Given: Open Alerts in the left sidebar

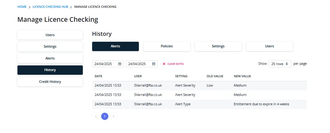Looking at the screenshot, I should [50, 58].
